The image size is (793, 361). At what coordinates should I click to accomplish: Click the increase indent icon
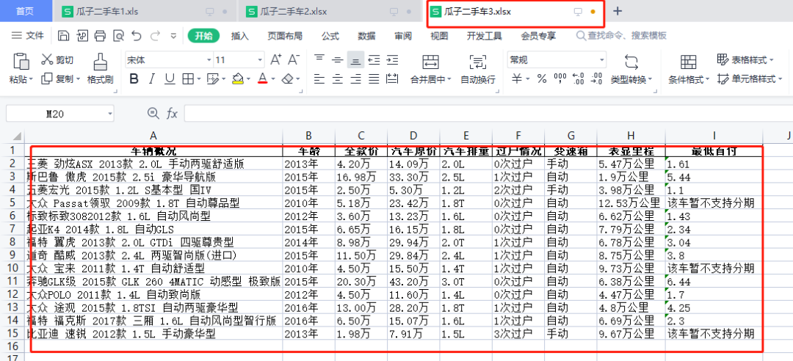pos(392,59)
